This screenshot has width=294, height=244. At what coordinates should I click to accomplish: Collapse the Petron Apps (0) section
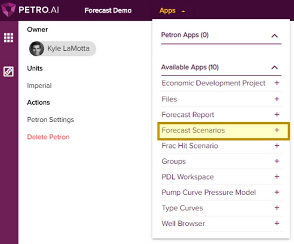coord(275,35)
